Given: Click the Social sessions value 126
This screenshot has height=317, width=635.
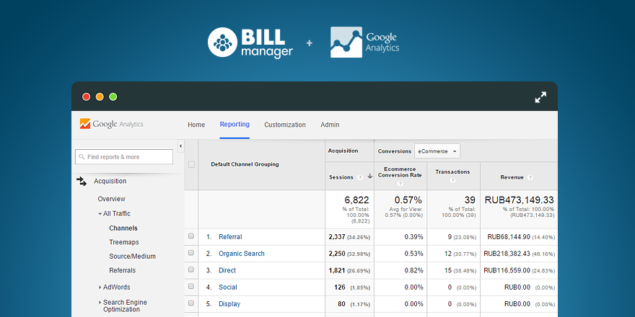Looking at the screenshot, I should click(340, 287).
